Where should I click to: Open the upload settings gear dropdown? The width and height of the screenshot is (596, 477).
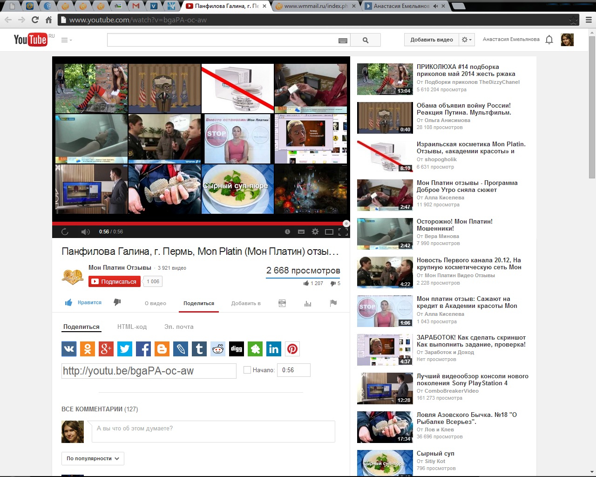467,40
